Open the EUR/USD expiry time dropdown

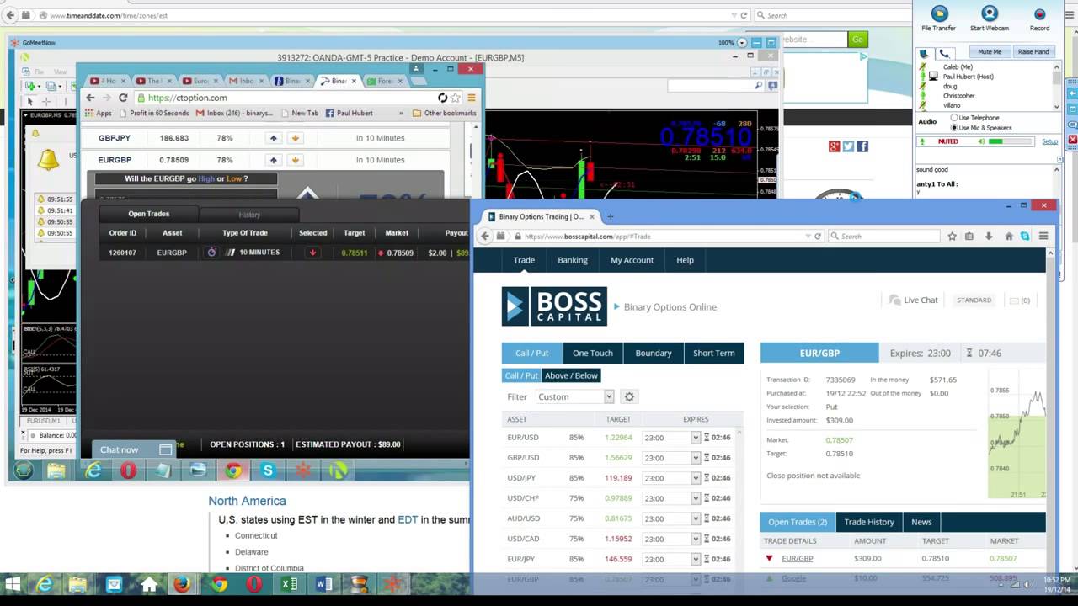tap(672, 438)
